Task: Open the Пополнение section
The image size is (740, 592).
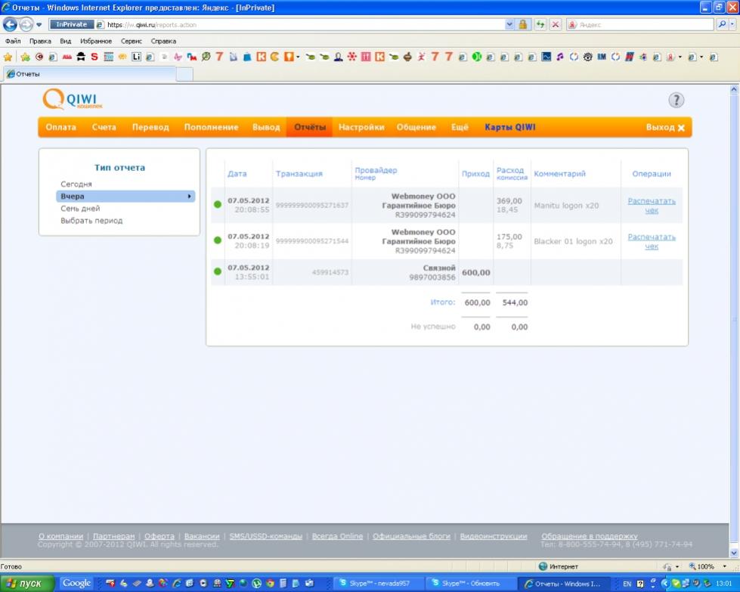Action: click(211, 127)
